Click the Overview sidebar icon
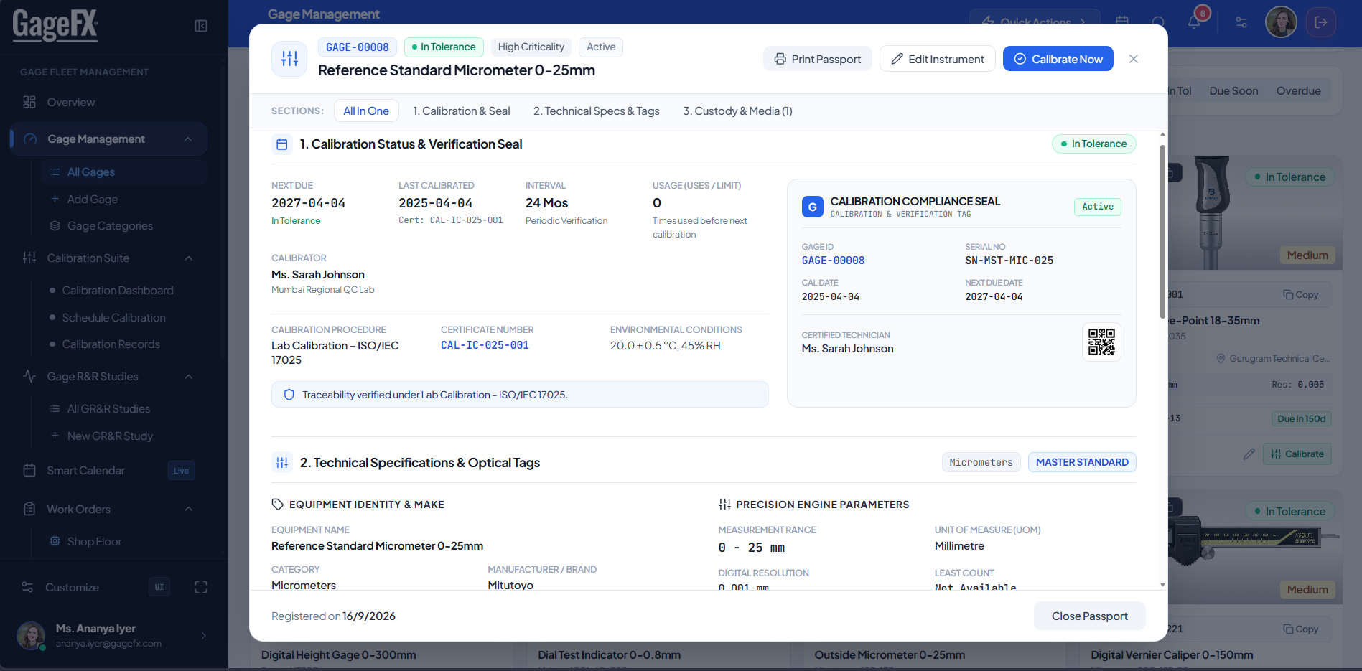The height and width of the screenshot is (671, 1362). 29,102
